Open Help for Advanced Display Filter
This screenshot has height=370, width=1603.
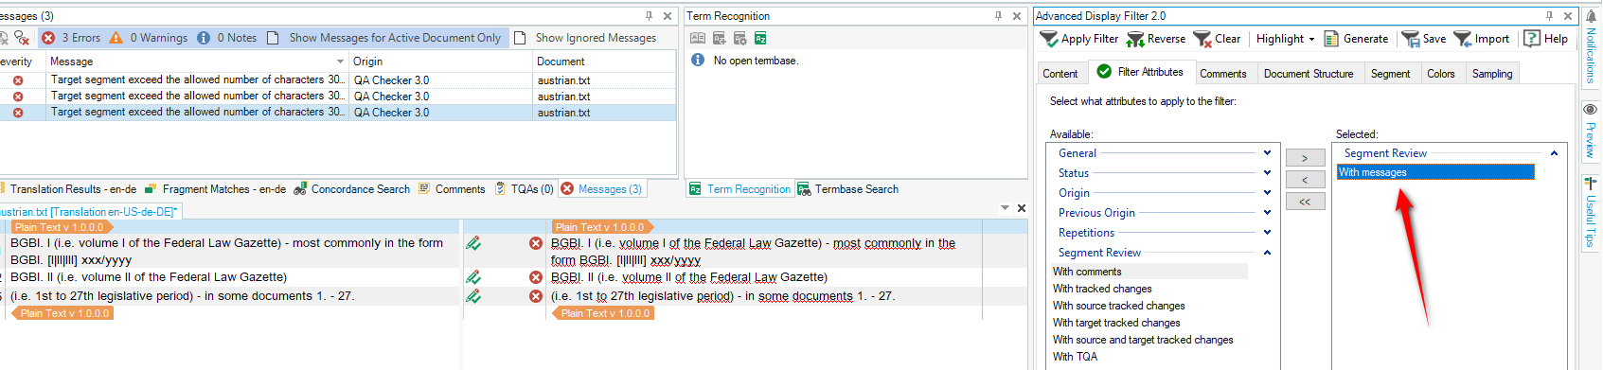1545,39
